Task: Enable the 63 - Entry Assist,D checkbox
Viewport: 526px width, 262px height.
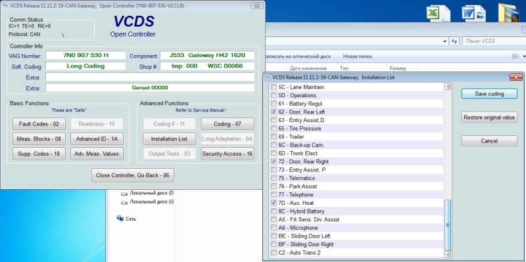Action: pyautogui.click(x=274, y=120)
